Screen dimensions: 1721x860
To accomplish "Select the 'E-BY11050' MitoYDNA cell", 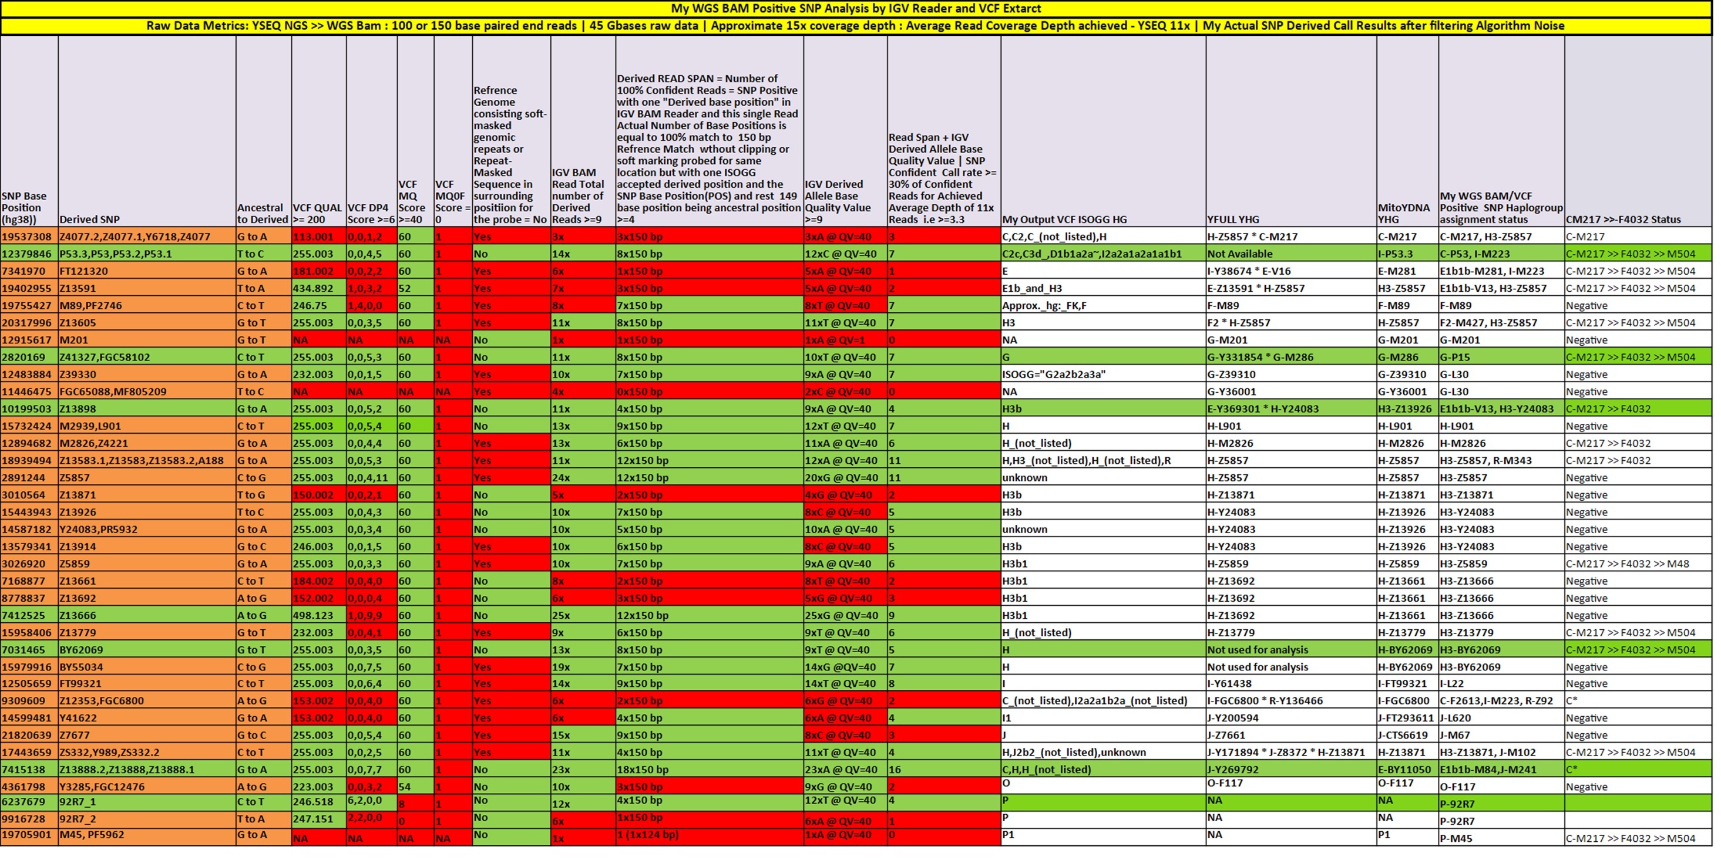I will tap(1407, 770).
